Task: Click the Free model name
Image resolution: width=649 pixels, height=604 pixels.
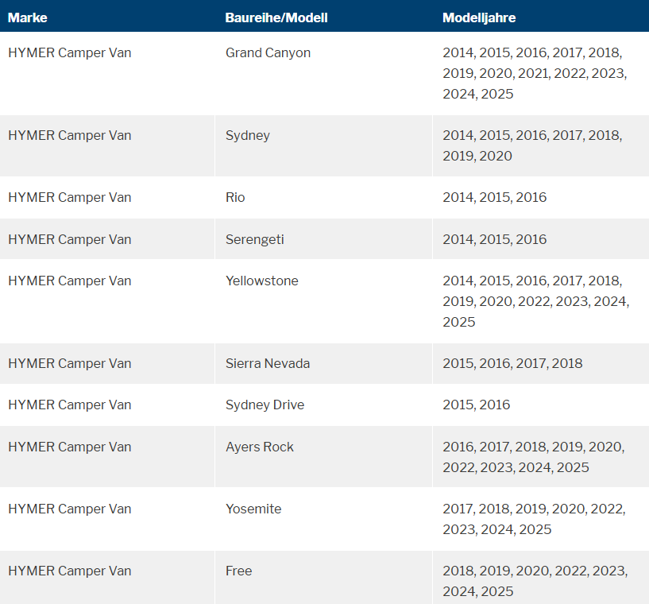Action: [238, 571]
